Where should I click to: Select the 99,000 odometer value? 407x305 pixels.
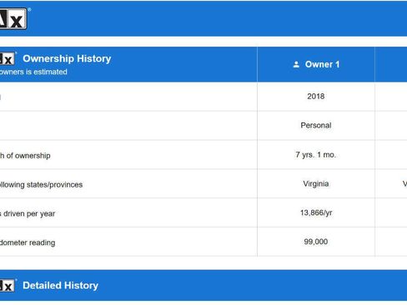[316, 242]
